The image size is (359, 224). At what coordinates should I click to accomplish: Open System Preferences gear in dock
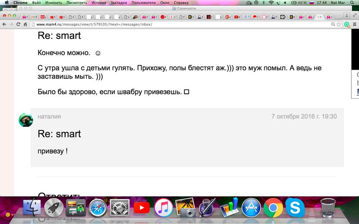pyautogui.click(x=119, y=208)
